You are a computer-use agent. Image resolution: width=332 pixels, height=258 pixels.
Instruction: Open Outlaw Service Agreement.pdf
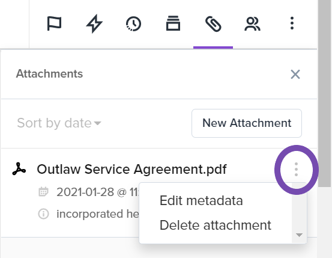click(131, 170)
